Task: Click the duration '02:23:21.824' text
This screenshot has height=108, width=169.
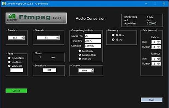Action: pos(130,17)
